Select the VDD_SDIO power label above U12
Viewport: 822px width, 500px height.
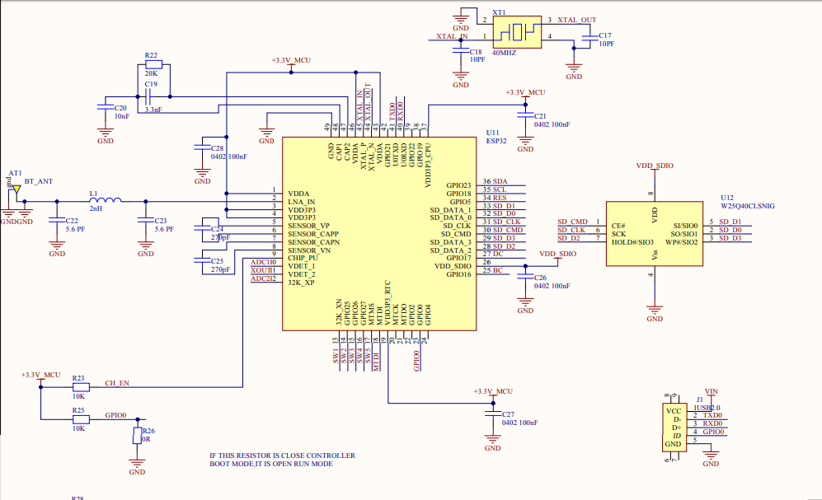tap(655, 166)
